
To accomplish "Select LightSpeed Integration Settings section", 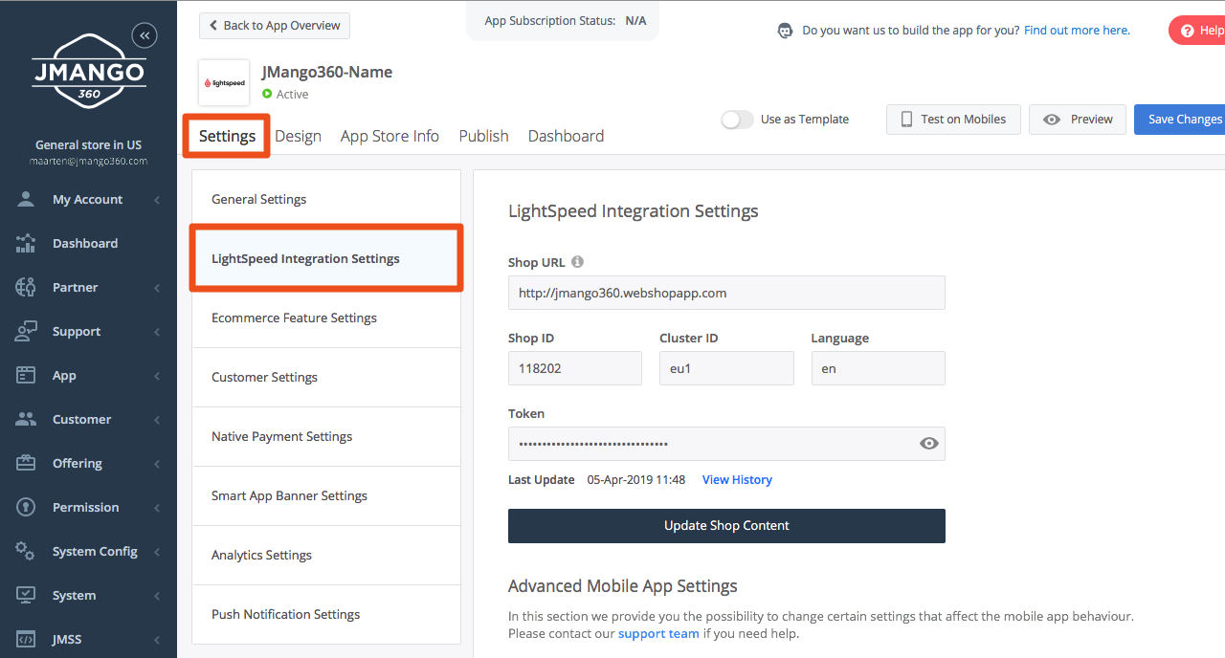I will [x=326, y=258].
